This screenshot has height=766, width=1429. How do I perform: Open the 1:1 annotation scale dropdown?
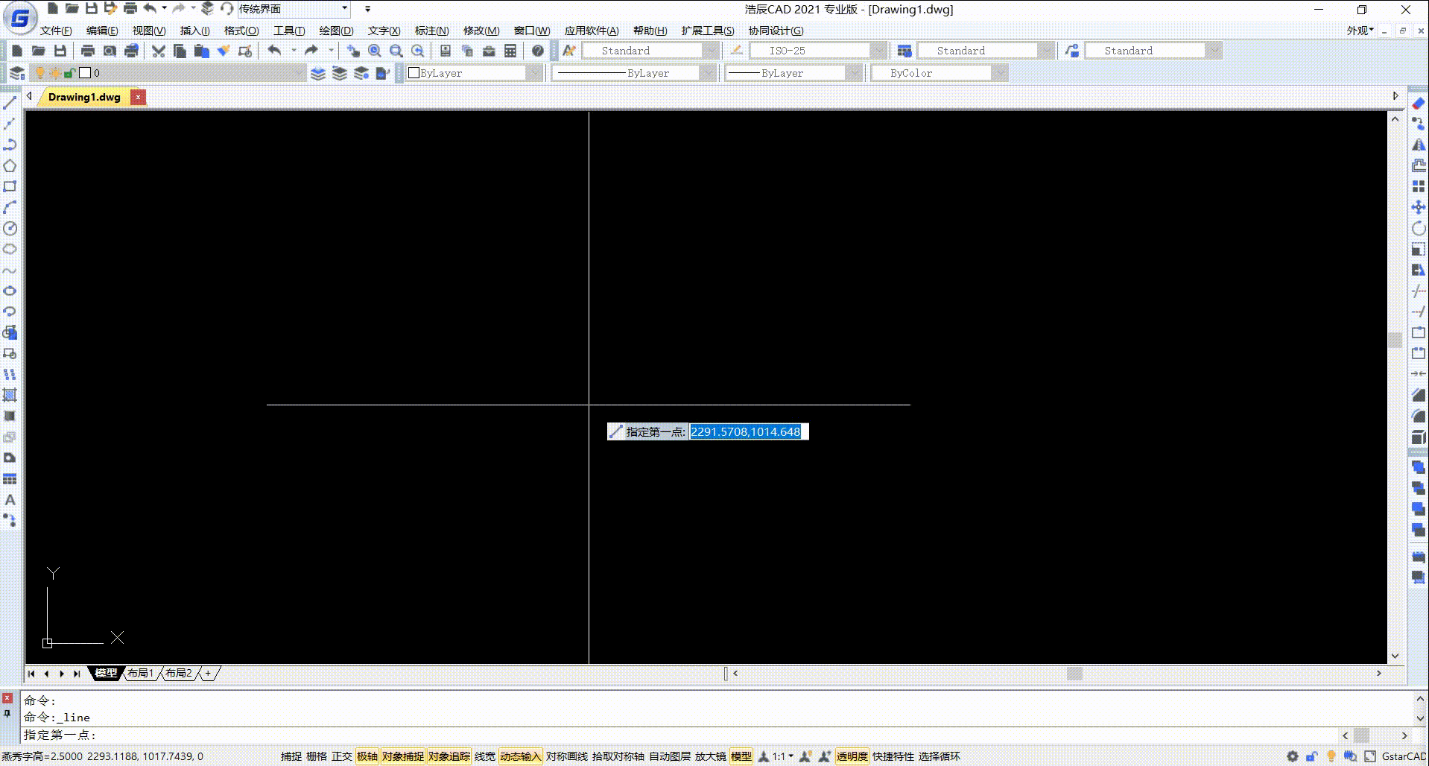click(x=783, y=756)
